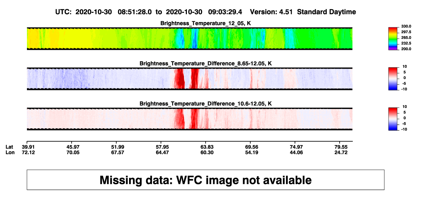The width and height of the screenshot is (427, 219).
Task: Click the 'Version: 4.51' text
Action: coord(271,12)
